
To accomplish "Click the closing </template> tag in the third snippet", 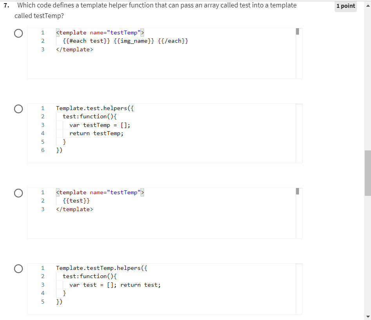I will (74, 209).
